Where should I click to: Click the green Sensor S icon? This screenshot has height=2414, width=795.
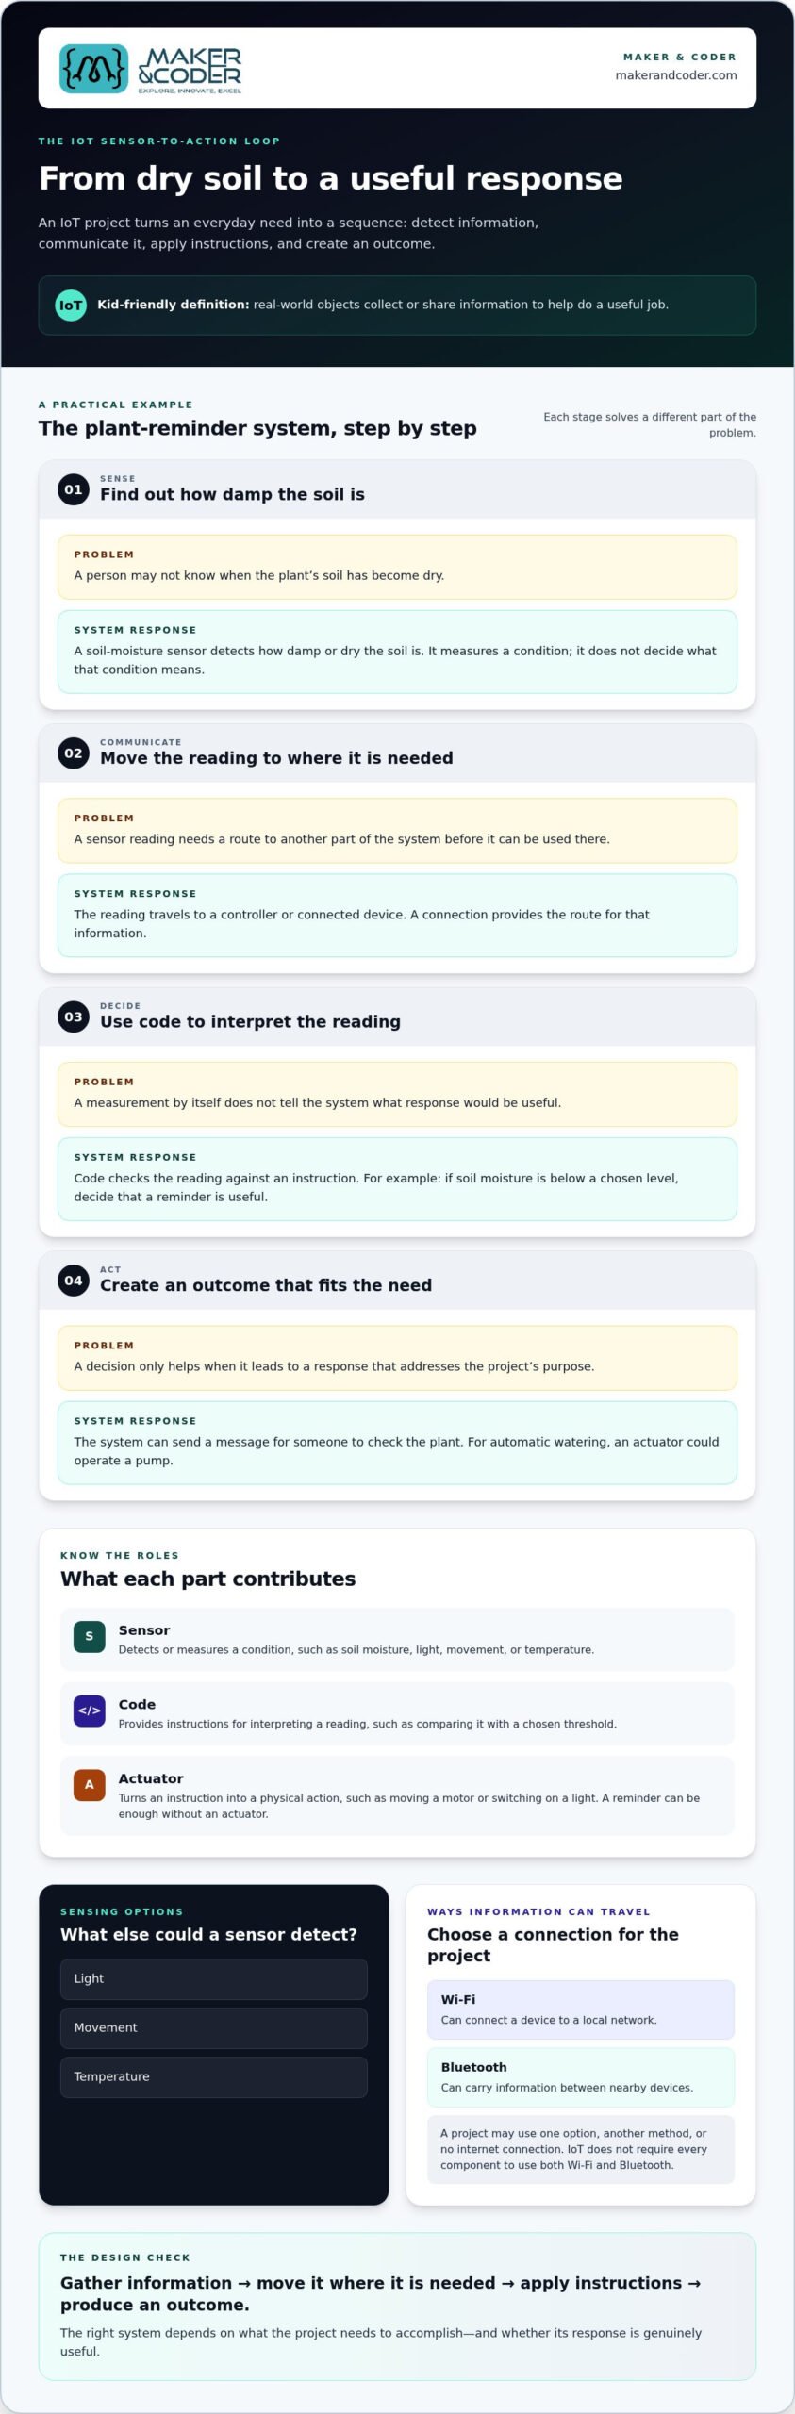90,1636
